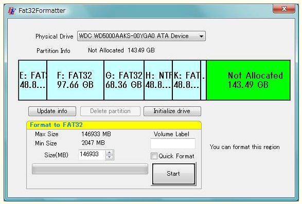The width and height of the screenshot is (302, 204).
Task: Increase Size(MB) with the up spinner arrow
Action: tap(110, 153)
